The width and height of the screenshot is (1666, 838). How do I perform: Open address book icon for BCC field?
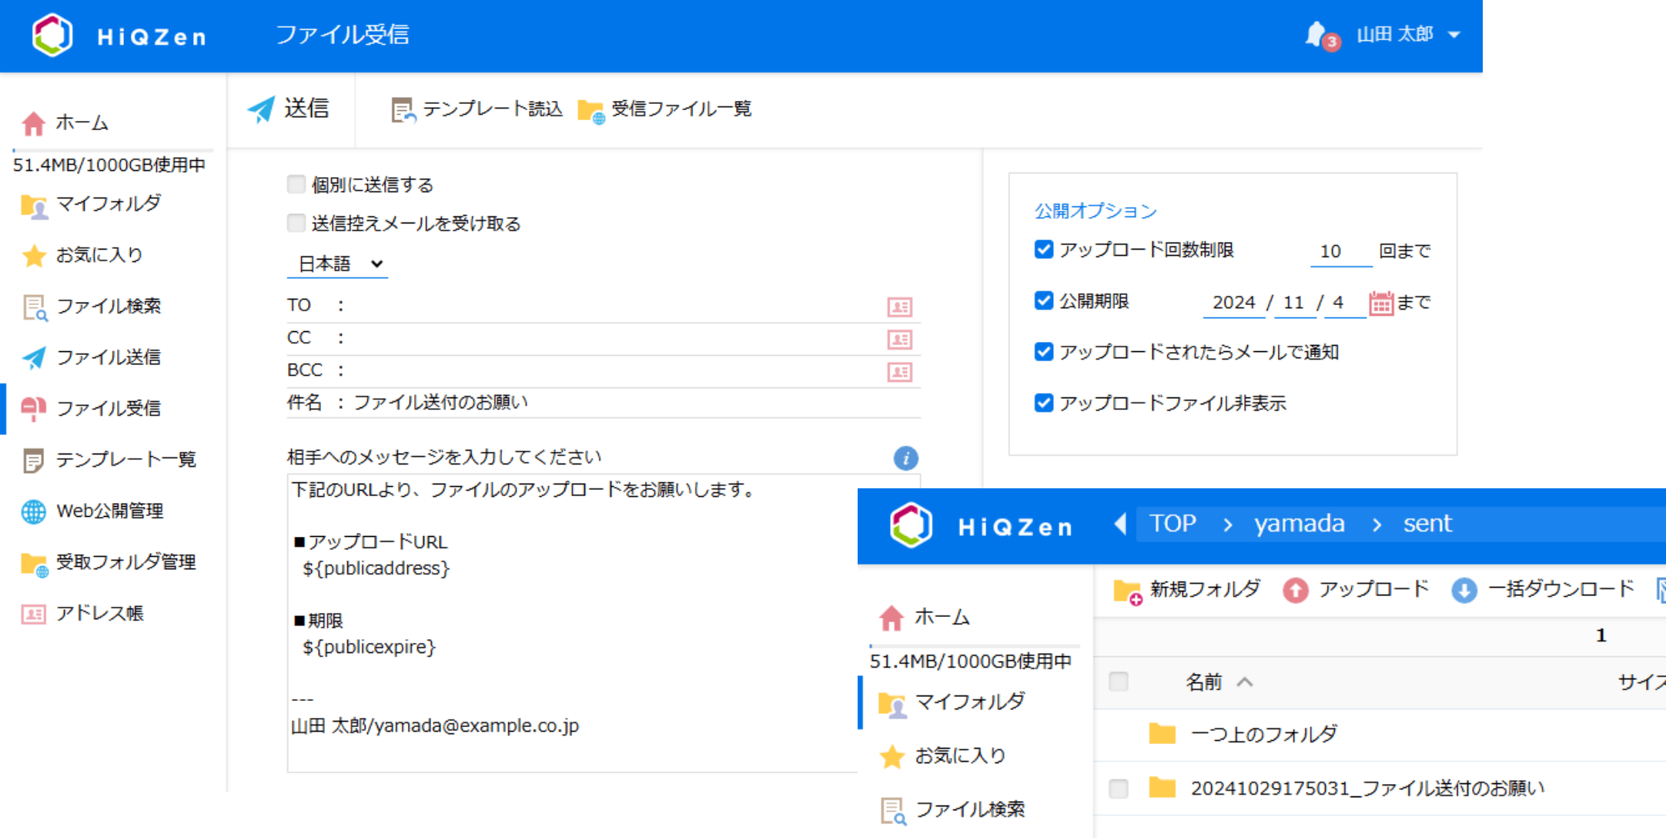click(899, 372)
